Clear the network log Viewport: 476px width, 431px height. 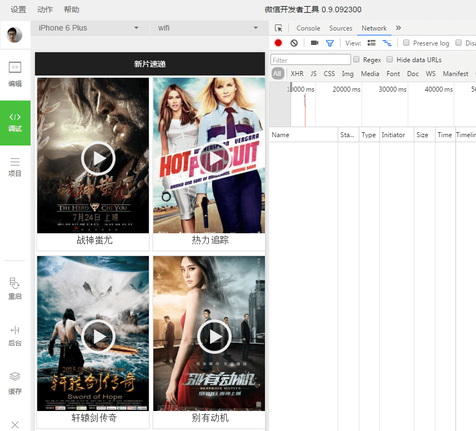[294, 43]
